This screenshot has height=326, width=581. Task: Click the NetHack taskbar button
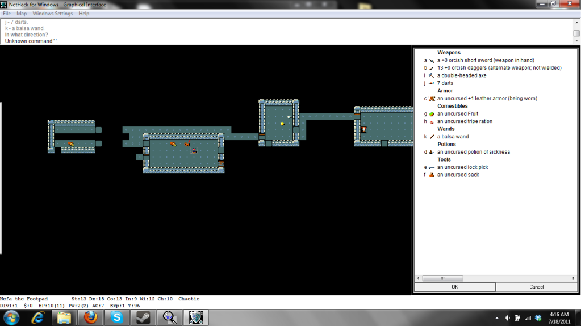[x=196, y=317]
